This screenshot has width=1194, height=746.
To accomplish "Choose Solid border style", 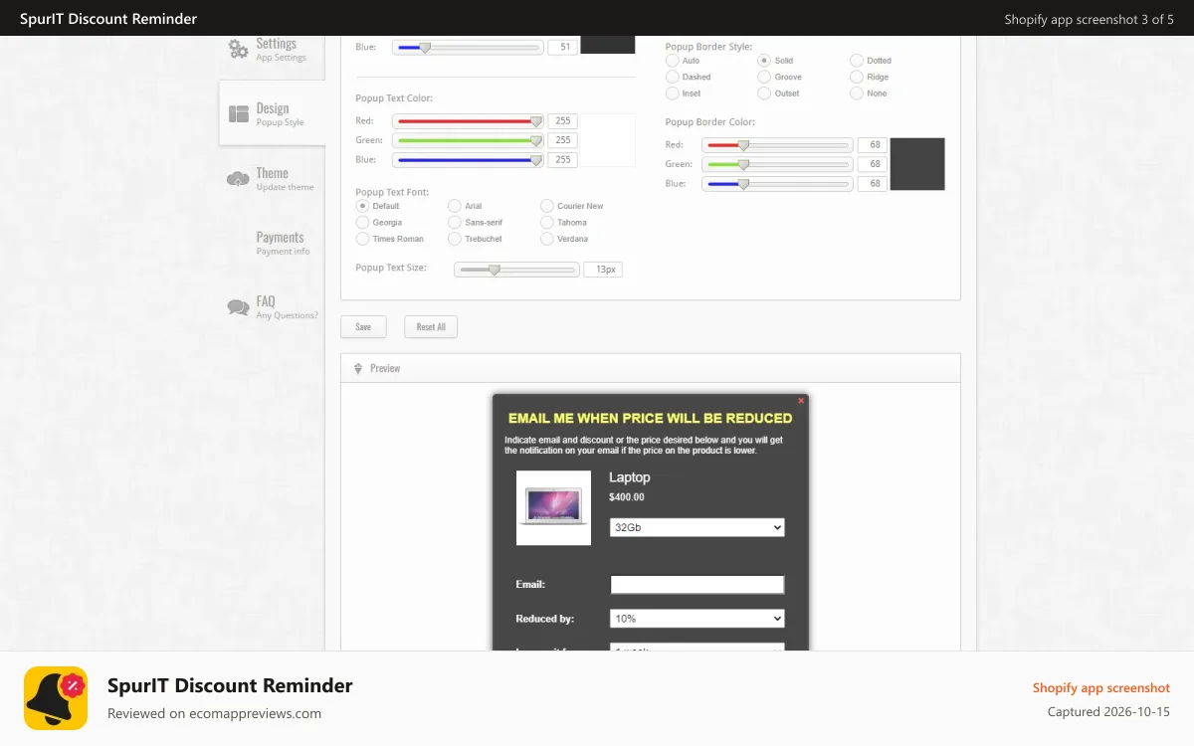I will point(764,61).
